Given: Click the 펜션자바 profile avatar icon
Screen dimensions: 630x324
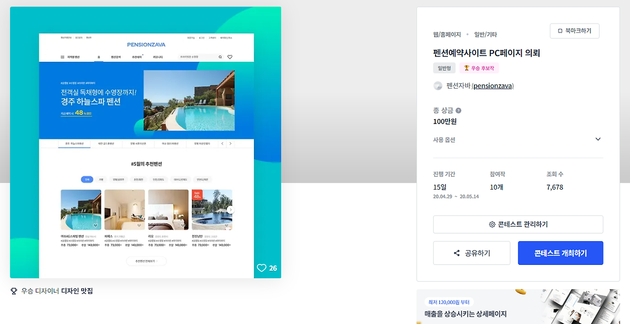Looking at the screenshot, I should pos(438,86).
